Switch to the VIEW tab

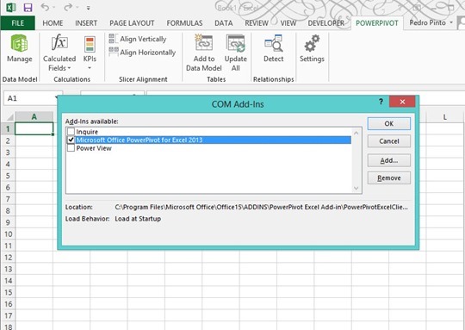point(288,23)
